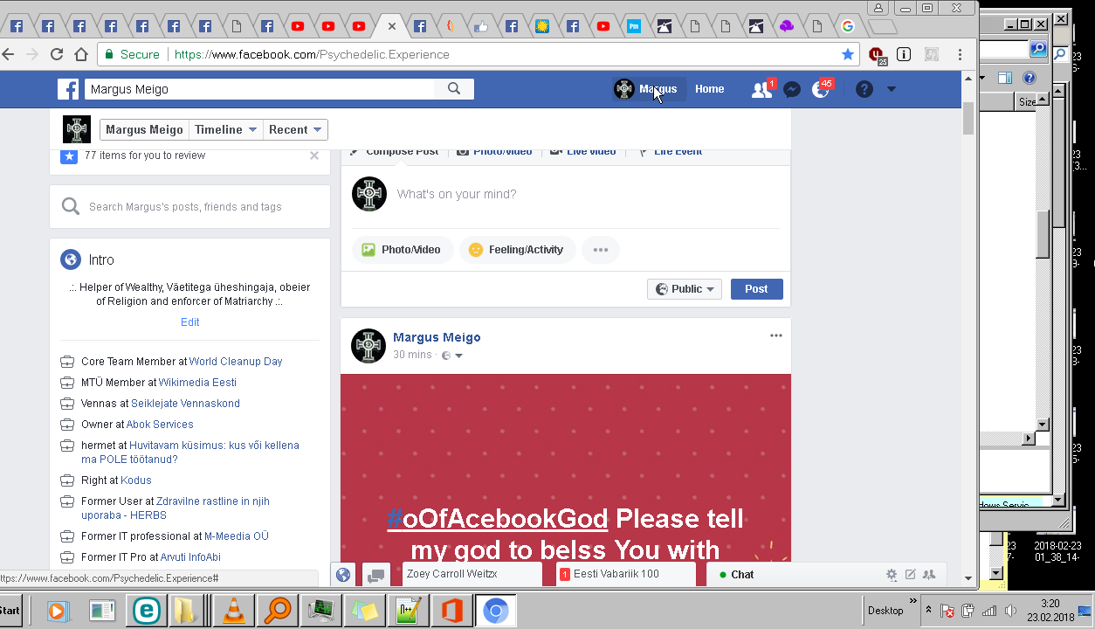This screenshot has width=1095, height=629.
Task: Launch VLC from the taskbar
Action: coord(234,611)
